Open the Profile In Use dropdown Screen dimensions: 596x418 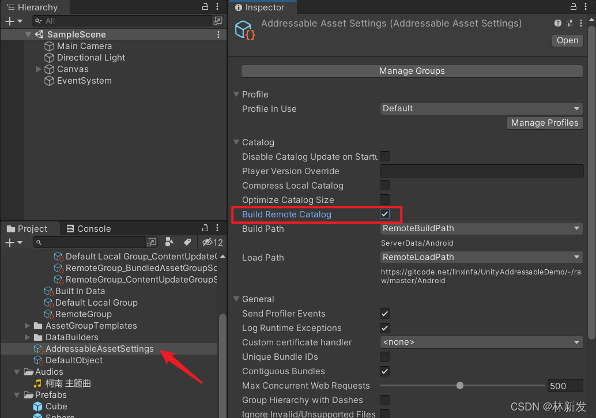pyautogui.click(x=482, y=109)
